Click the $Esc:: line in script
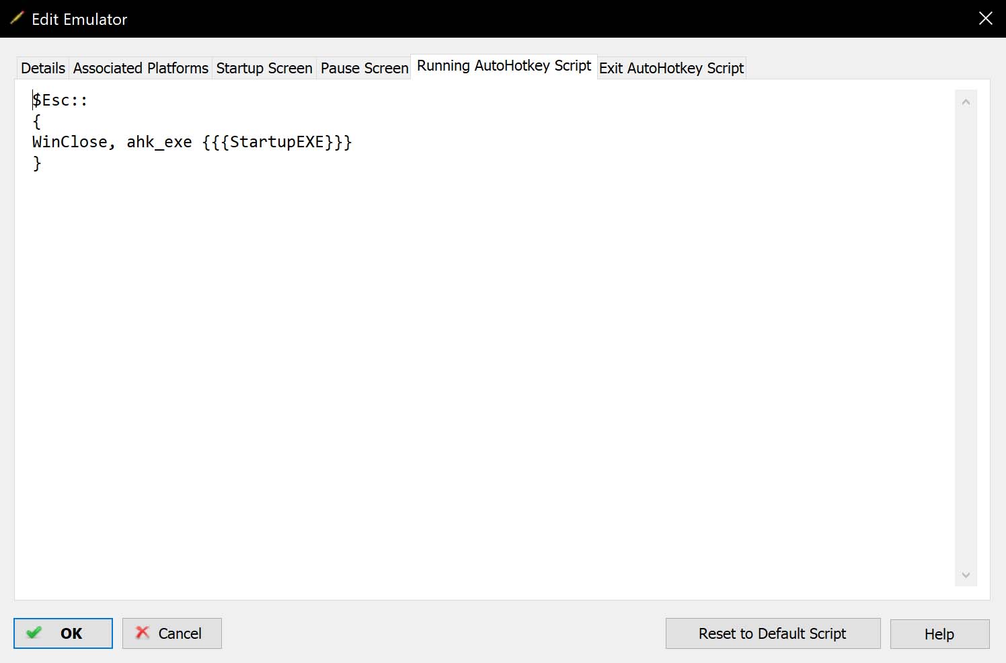Screen dimensions: 1006x663 (60, 100)
